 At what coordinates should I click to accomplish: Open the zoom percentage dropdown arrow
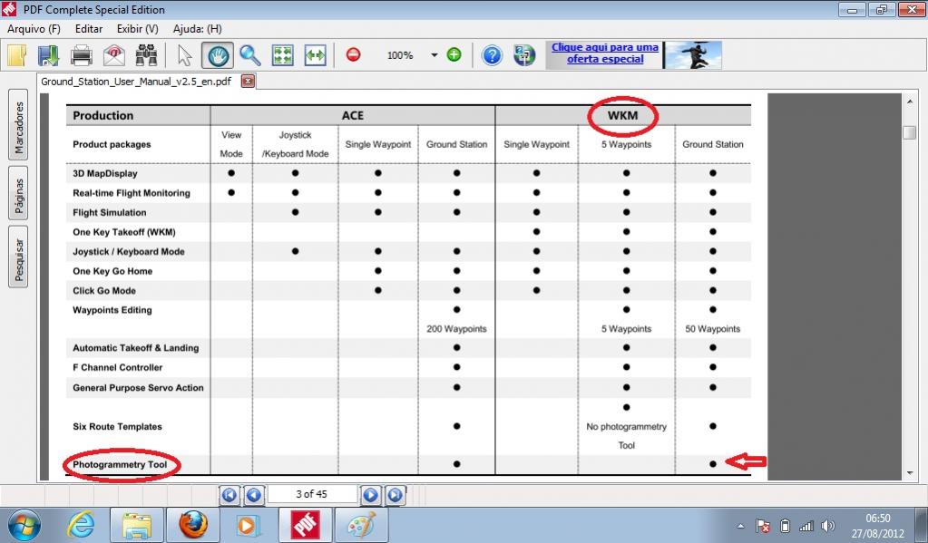(x=434, y=55)
